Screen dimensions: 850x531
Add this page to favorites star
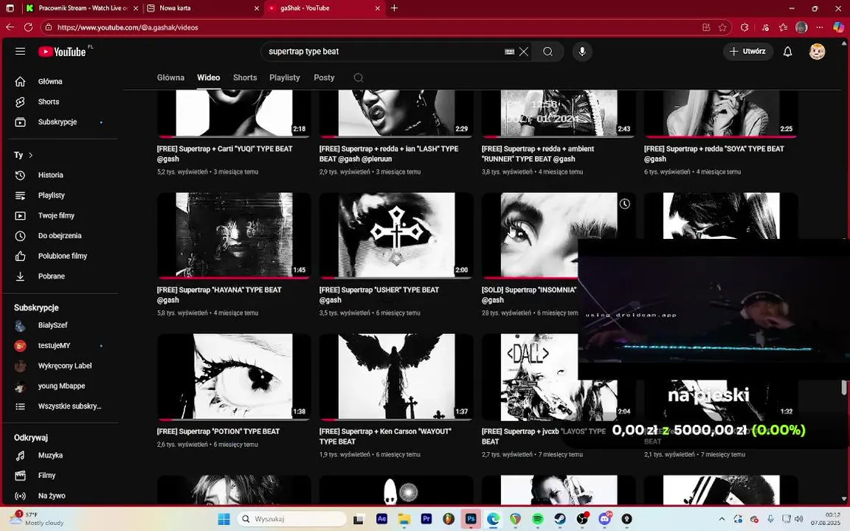coord(722,27)
